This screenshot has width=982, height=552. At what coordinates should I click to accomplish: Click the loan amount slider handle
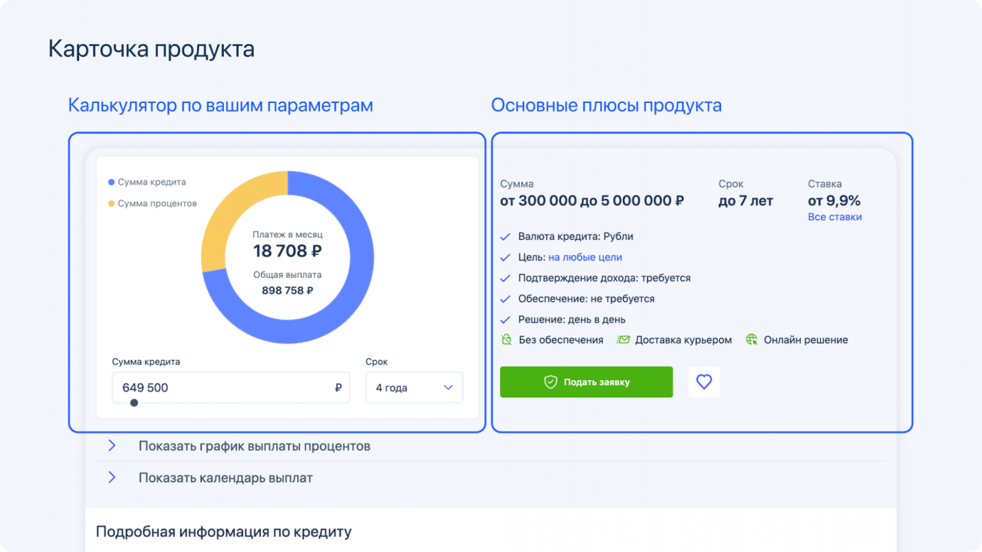tap(134, 403)
